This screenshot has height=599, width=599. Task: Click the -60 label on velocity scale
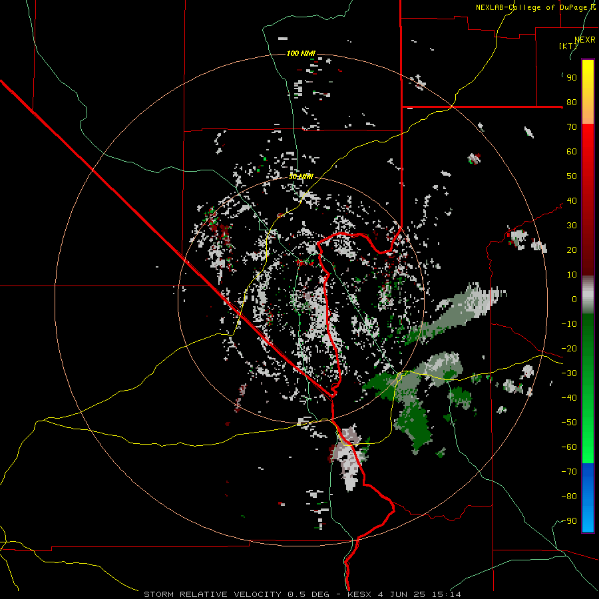(569, 447)
